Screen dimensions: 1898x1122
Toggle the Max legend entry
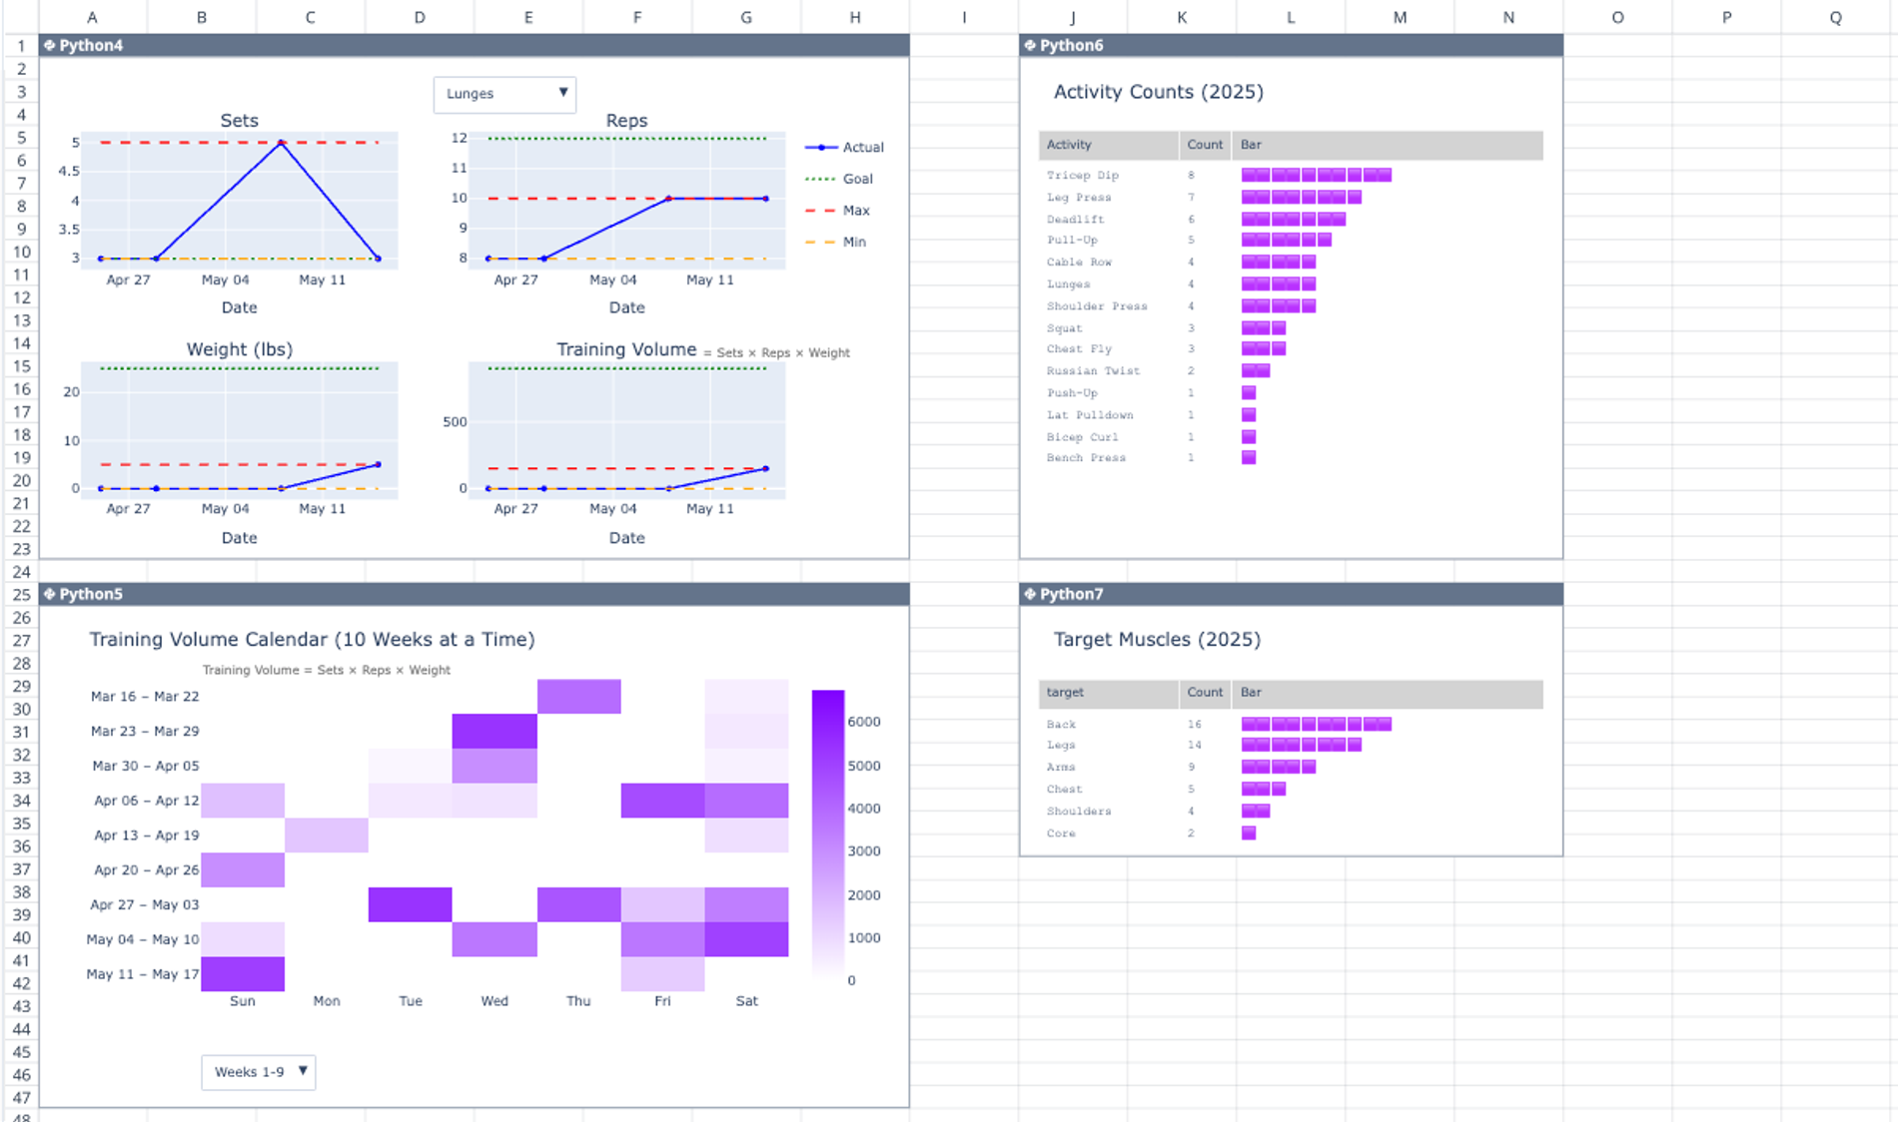[838, 211]
